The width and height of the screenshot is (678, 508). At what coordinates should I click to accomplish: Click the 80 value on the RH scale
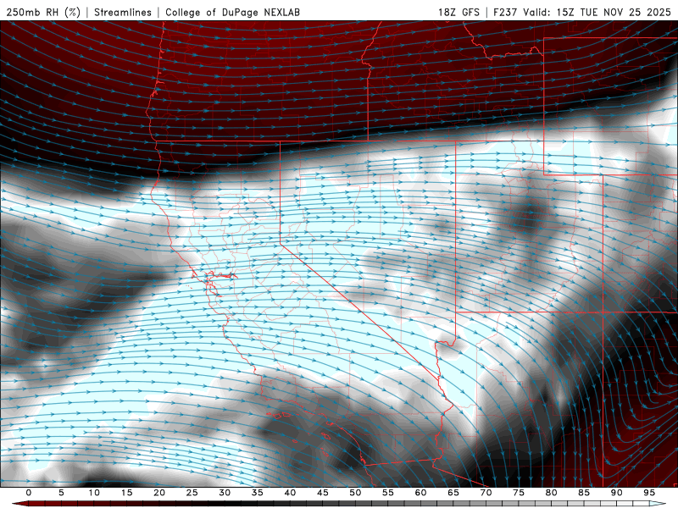point(551,493)
